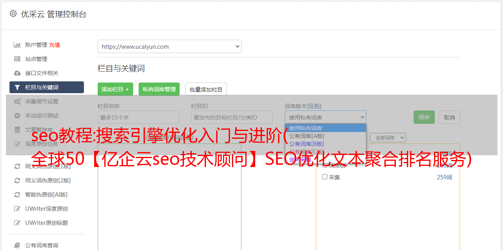Click the 词库版本[区别] label
Viewport: 503px width, 250px height.
click(x=303, y=106)
